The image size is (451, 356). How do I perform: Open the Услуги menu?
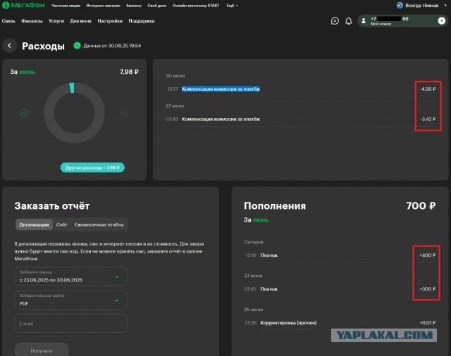point(56,21)
